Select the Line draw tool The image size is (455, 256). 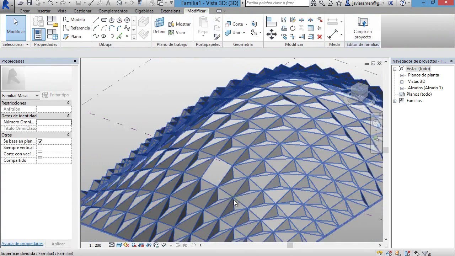[x=96, y=20]
